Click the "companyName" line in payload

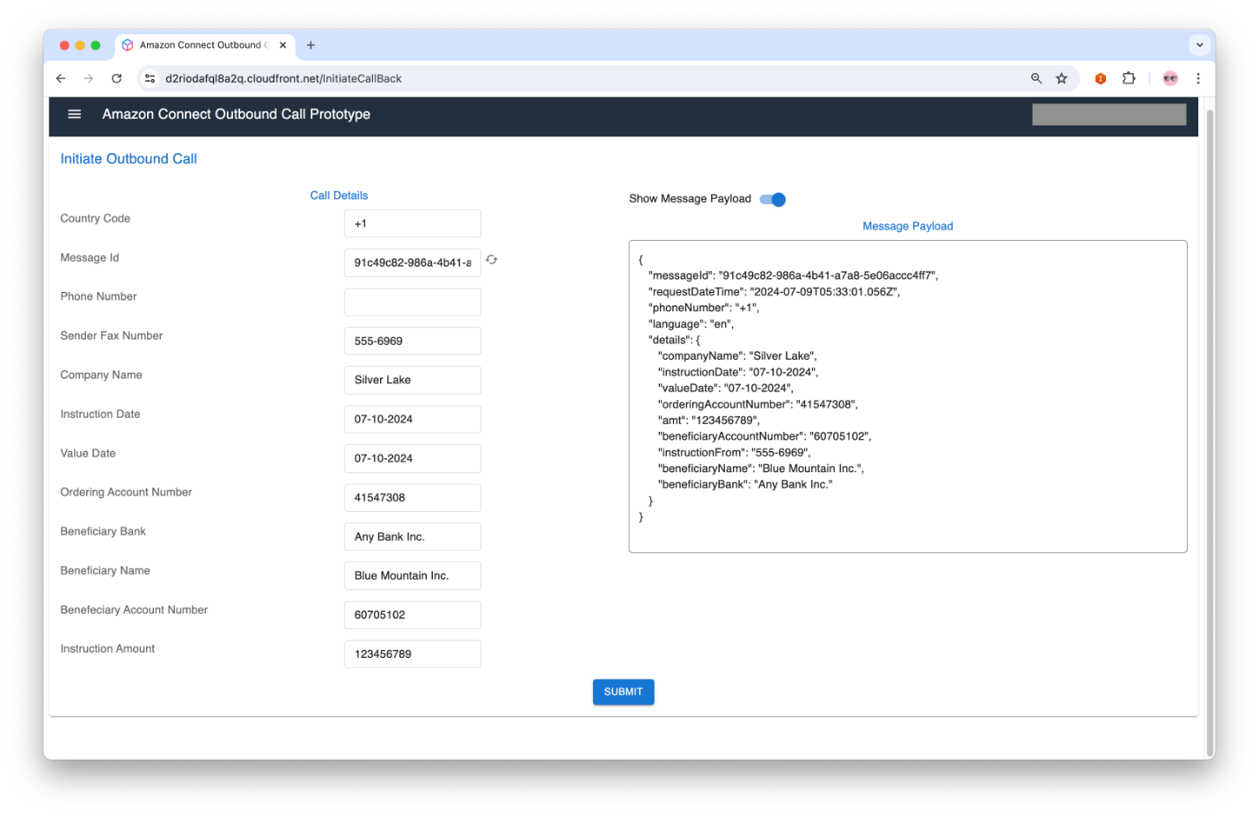pyautogui.click(x=737, y=356)
